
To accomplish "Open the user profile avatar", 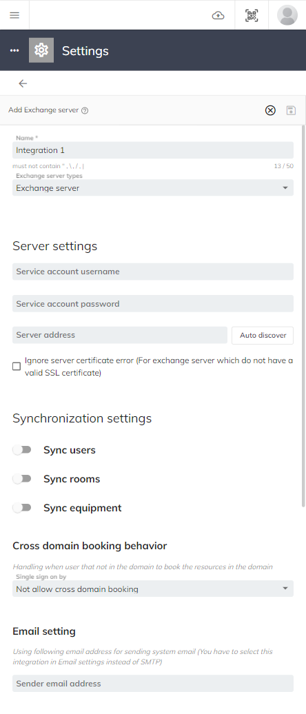I will [x=287, y=15].
